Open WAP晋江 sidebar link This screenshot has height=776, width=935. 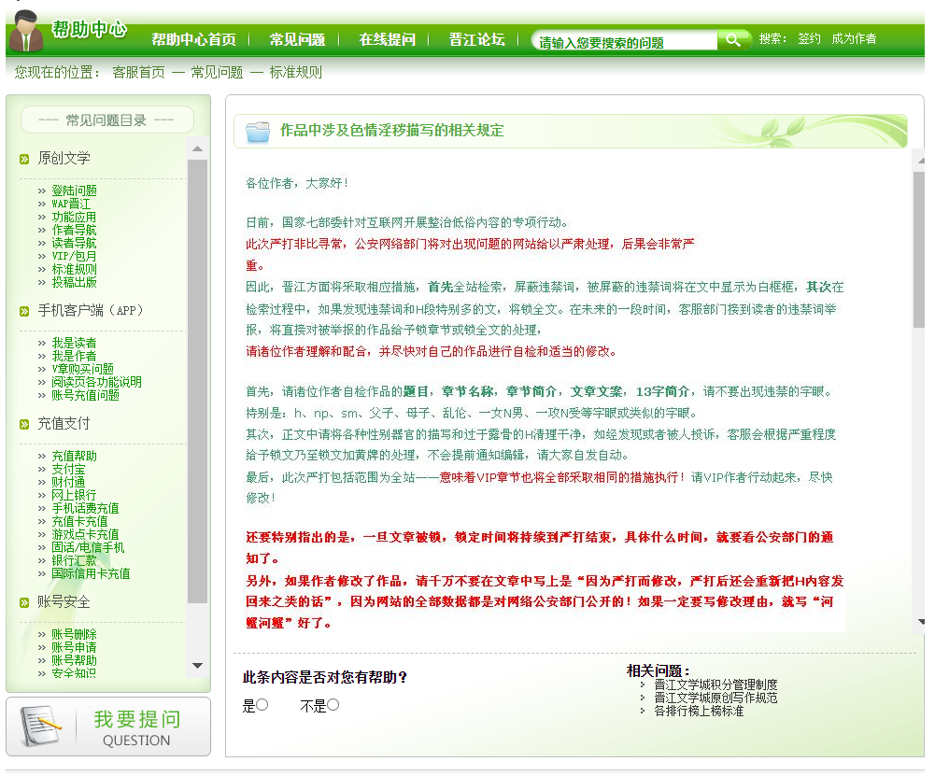point(71,204)
